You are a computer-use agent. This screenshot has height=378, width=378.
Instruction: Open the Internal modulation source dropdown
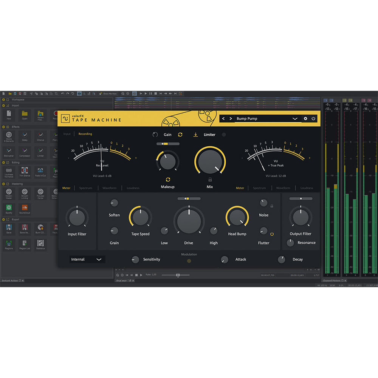click(87, 259)
